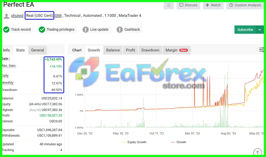Viewport: 266px width, 157px height.
Task: Switch to the Stats tab
Action: pos(20,50)
